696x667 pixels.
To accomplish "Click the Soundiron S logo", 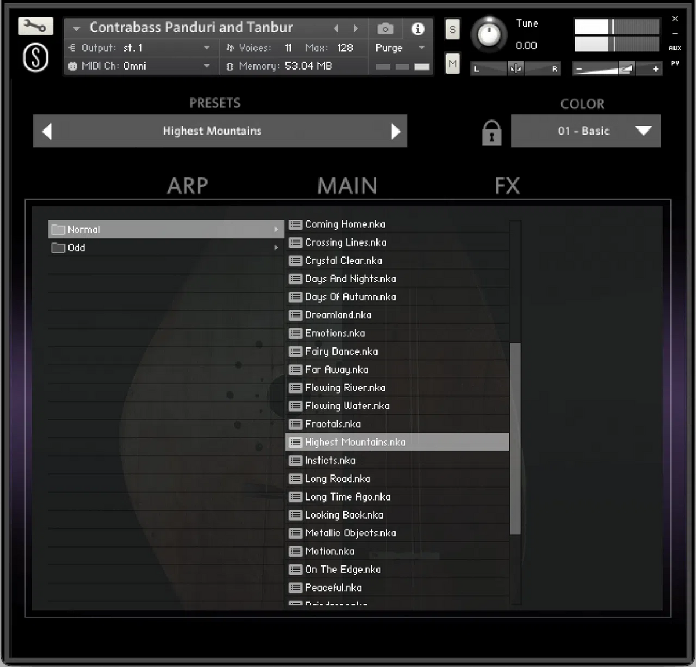I will coord(35,57).
